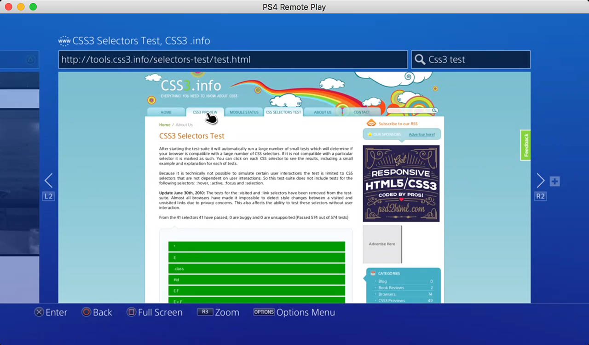Viewport: 589px width, 345px height.
Task: Click the triangle icon on left page tile
Action: 30,59
